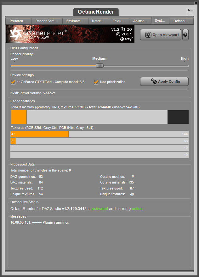This screenshot has width=199, height=277.
Task: Click the Plugin running message line
Action: (40, 223)
